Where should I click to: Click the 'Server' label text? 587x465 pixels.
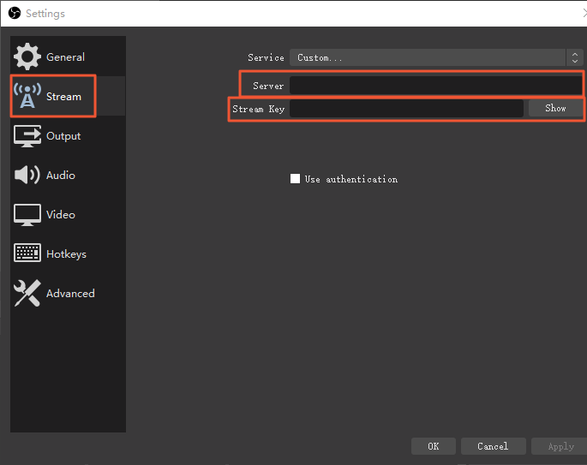(268, 86)
